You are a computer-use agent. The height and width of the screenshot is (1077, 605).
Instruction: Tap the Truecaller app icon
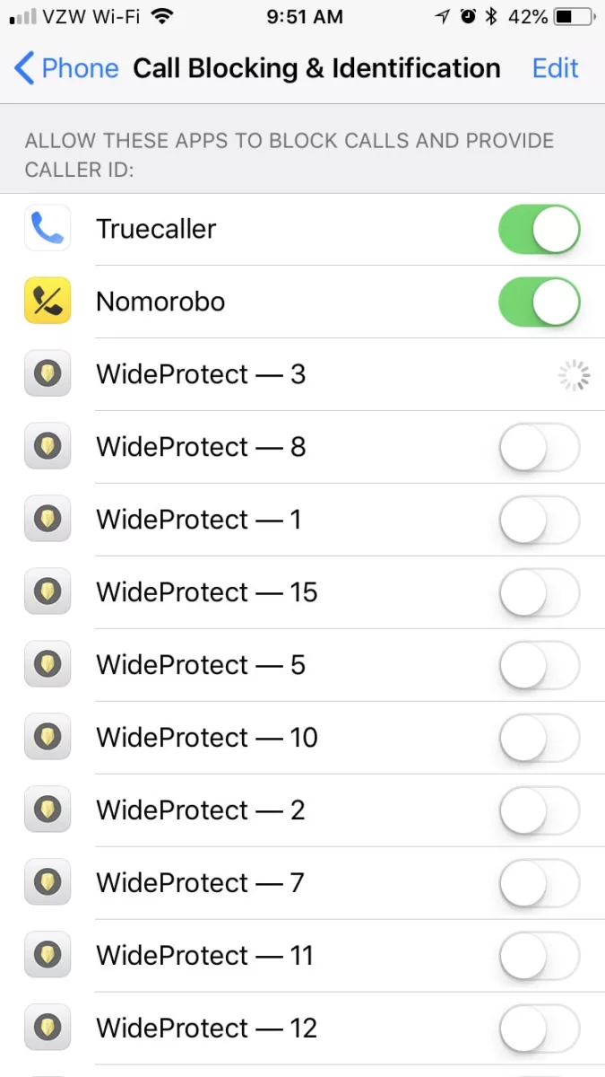coord(47,230)
